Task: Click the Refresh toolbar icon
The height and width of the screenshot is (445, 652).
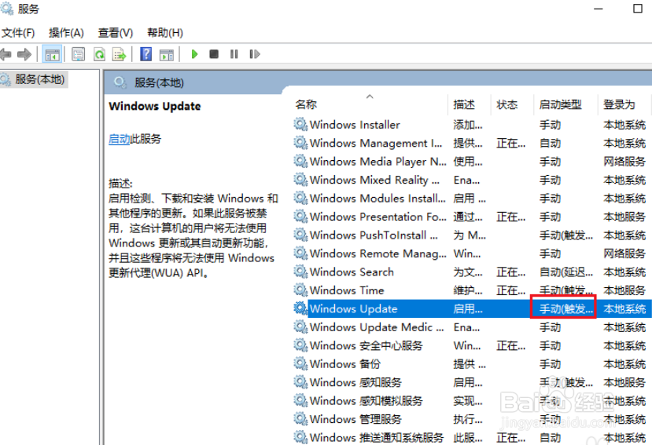Action: (x=99, y=54)
